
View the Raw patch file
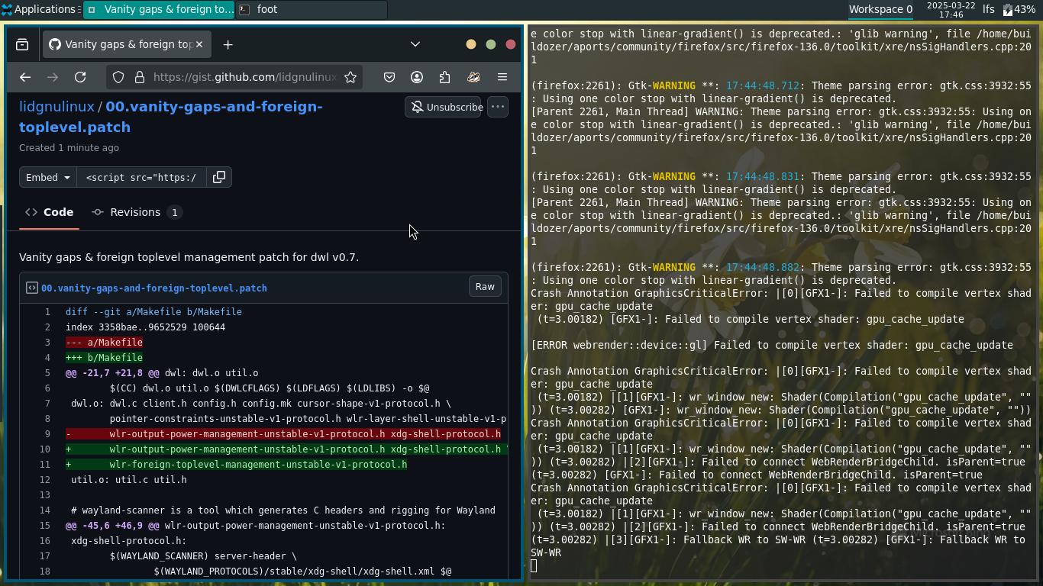(485, 287)
